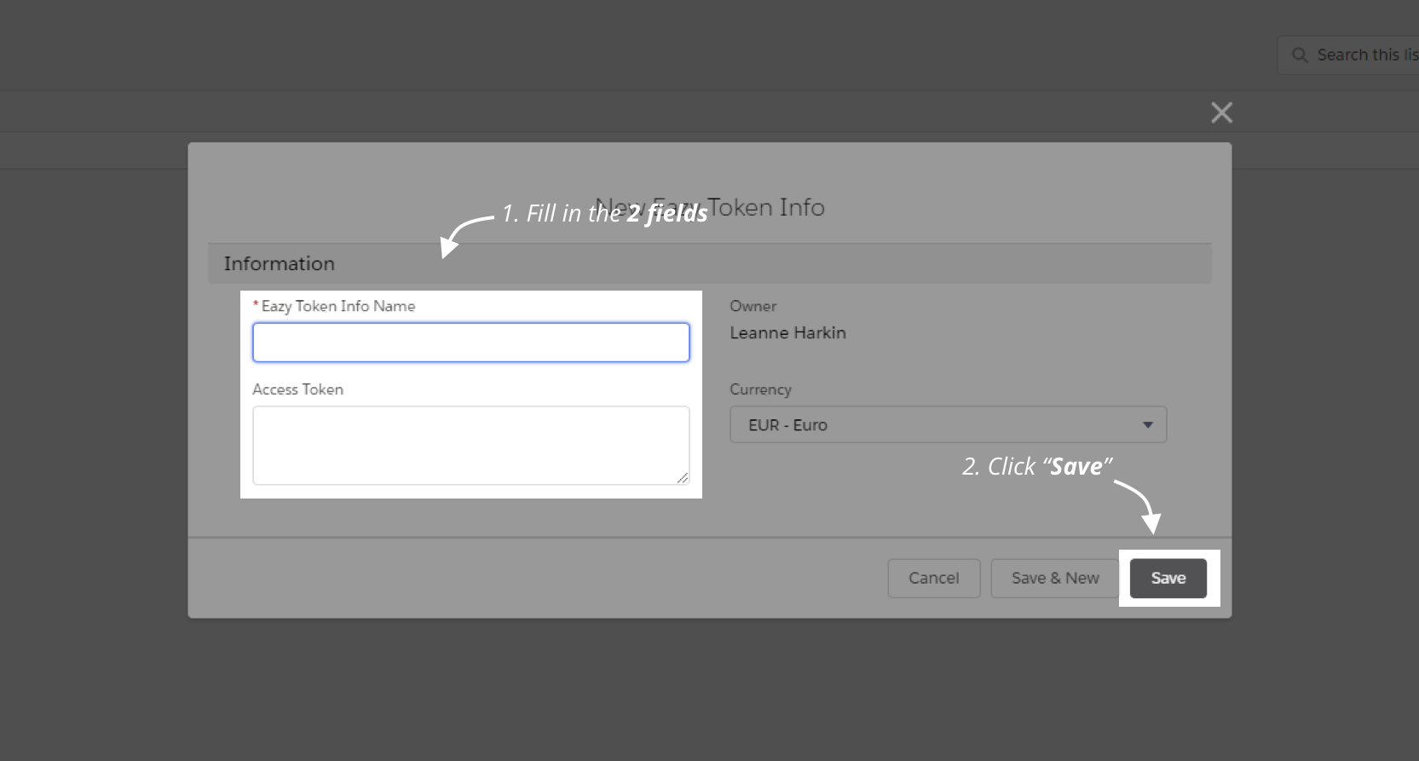
Task: Click the Save button
Action: coord(1168,578)
